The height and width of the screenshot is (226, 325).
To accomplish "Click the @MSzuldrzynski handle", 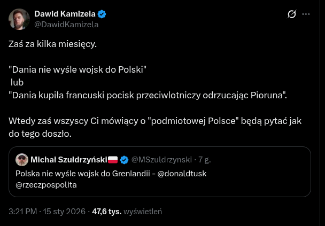I will (x=161, y=160).
